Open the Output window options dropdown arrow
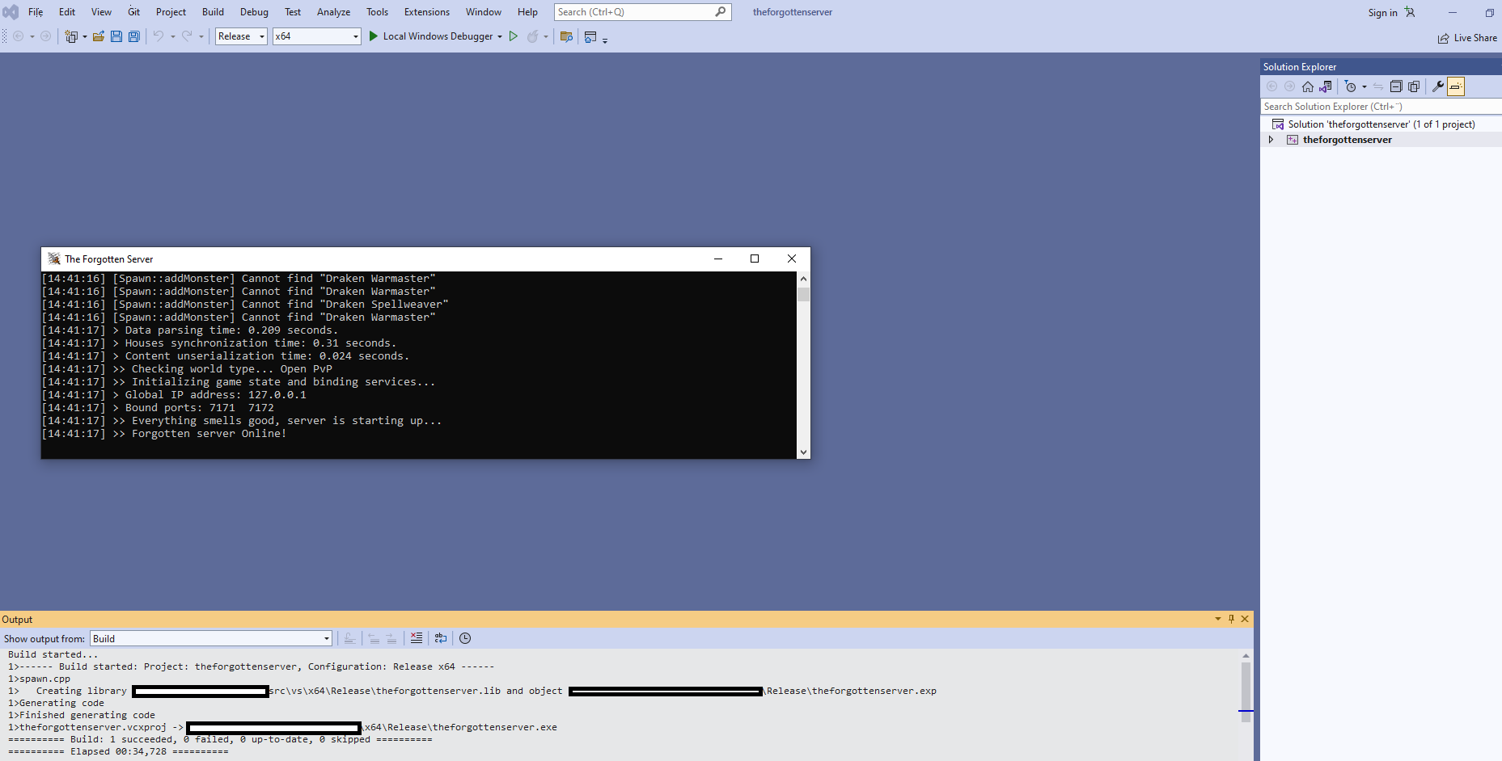The image size is (1502, 761). (1218, 619)
